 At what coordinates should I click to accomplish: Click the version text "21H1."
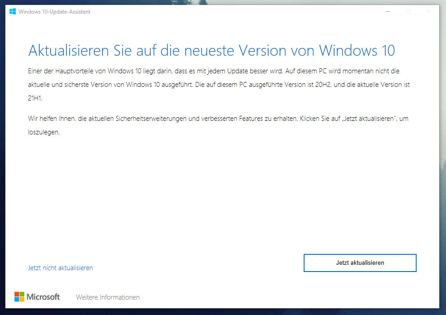coord(35,98)
